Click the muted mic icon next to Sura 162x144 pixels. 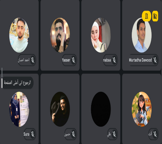pyautogui.click(x=33, y=134)
